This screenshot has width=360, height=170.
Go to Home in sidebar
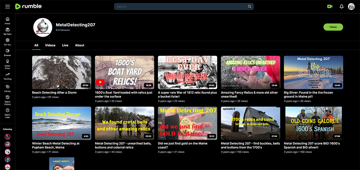point(8,21)
